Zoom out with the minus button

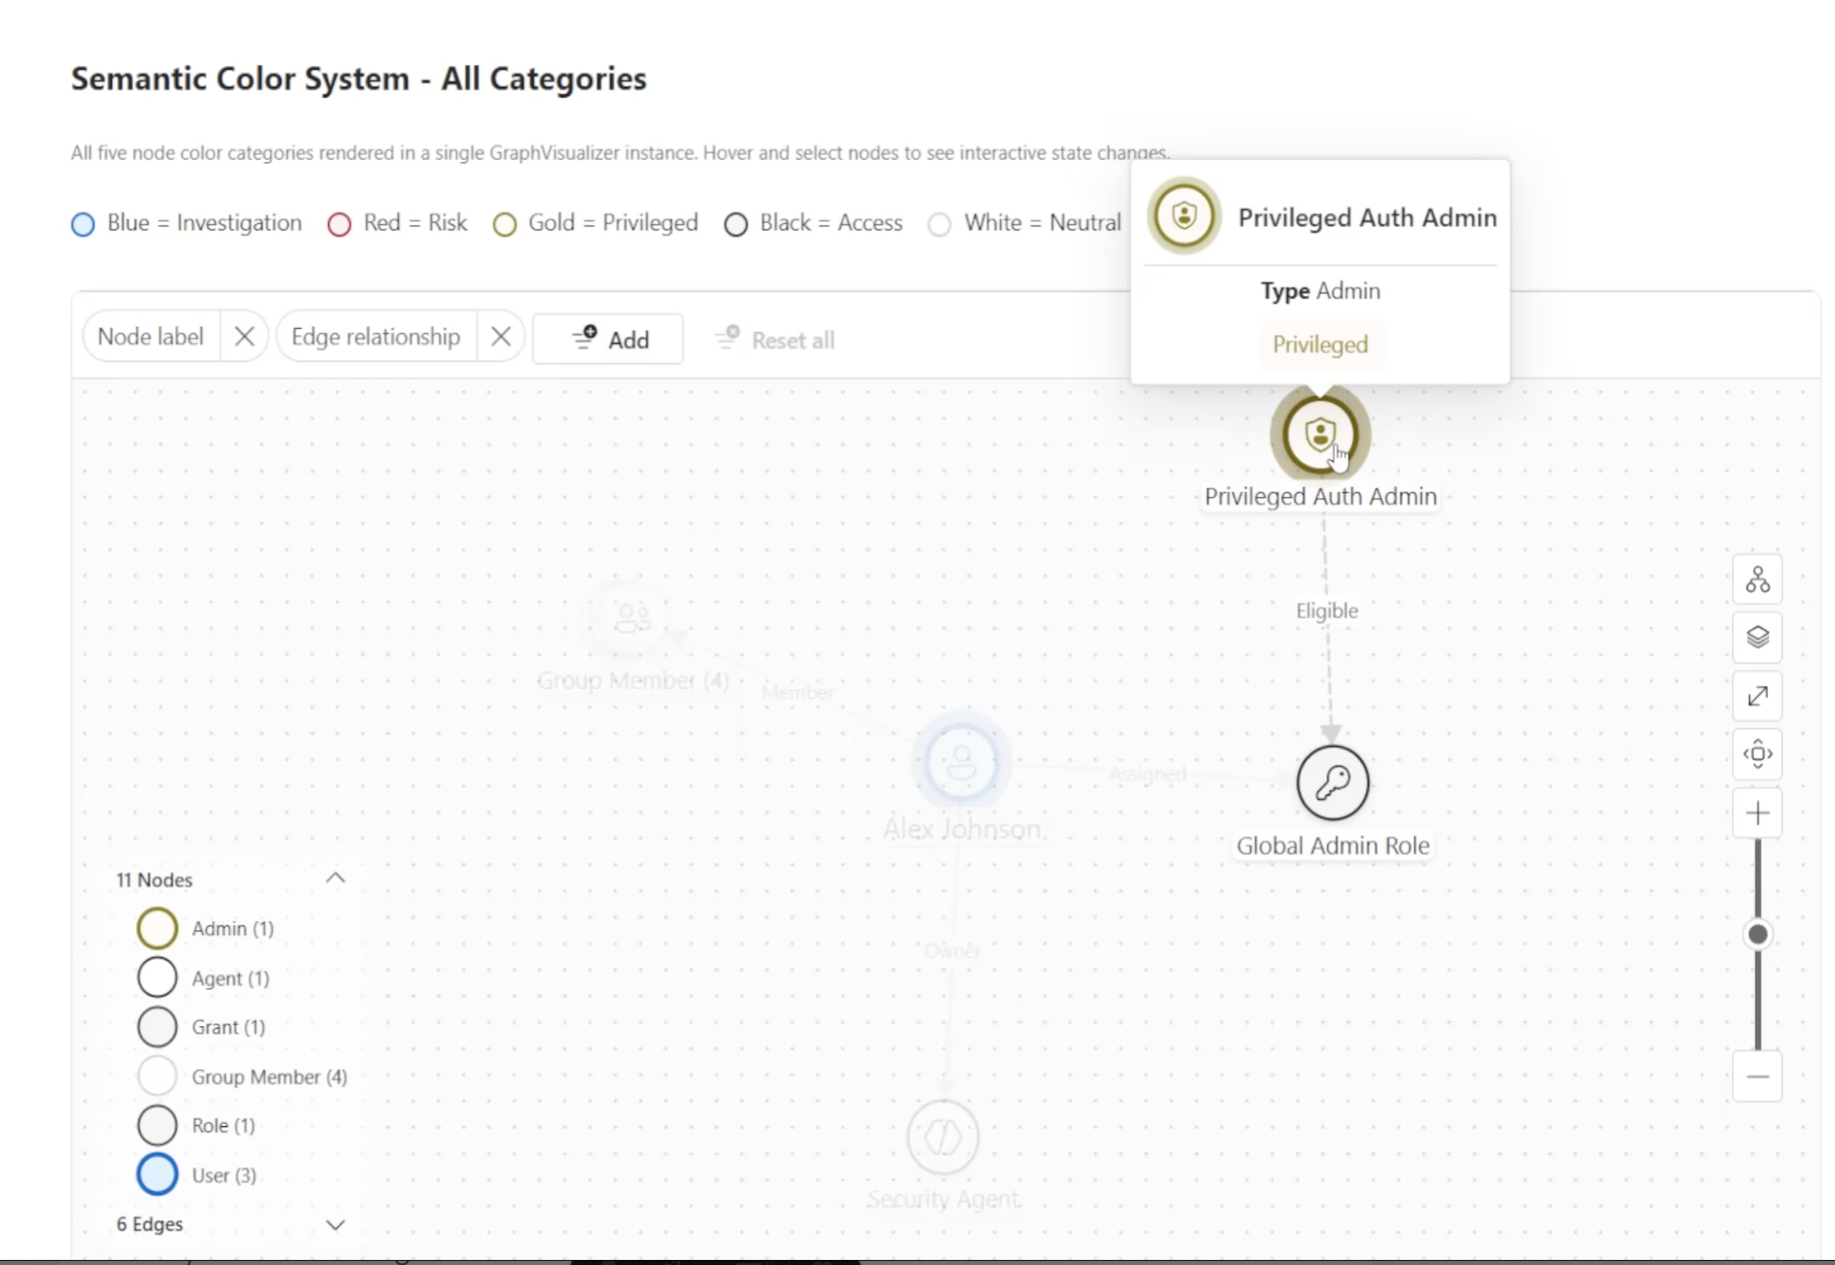1758,1077
